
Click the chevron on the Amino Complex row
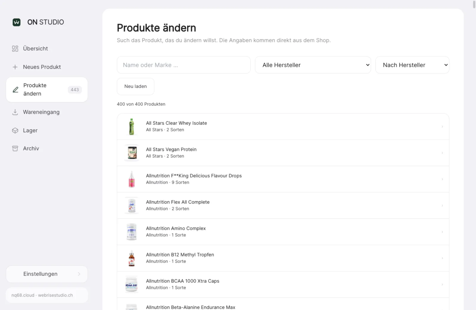[442, 232]
